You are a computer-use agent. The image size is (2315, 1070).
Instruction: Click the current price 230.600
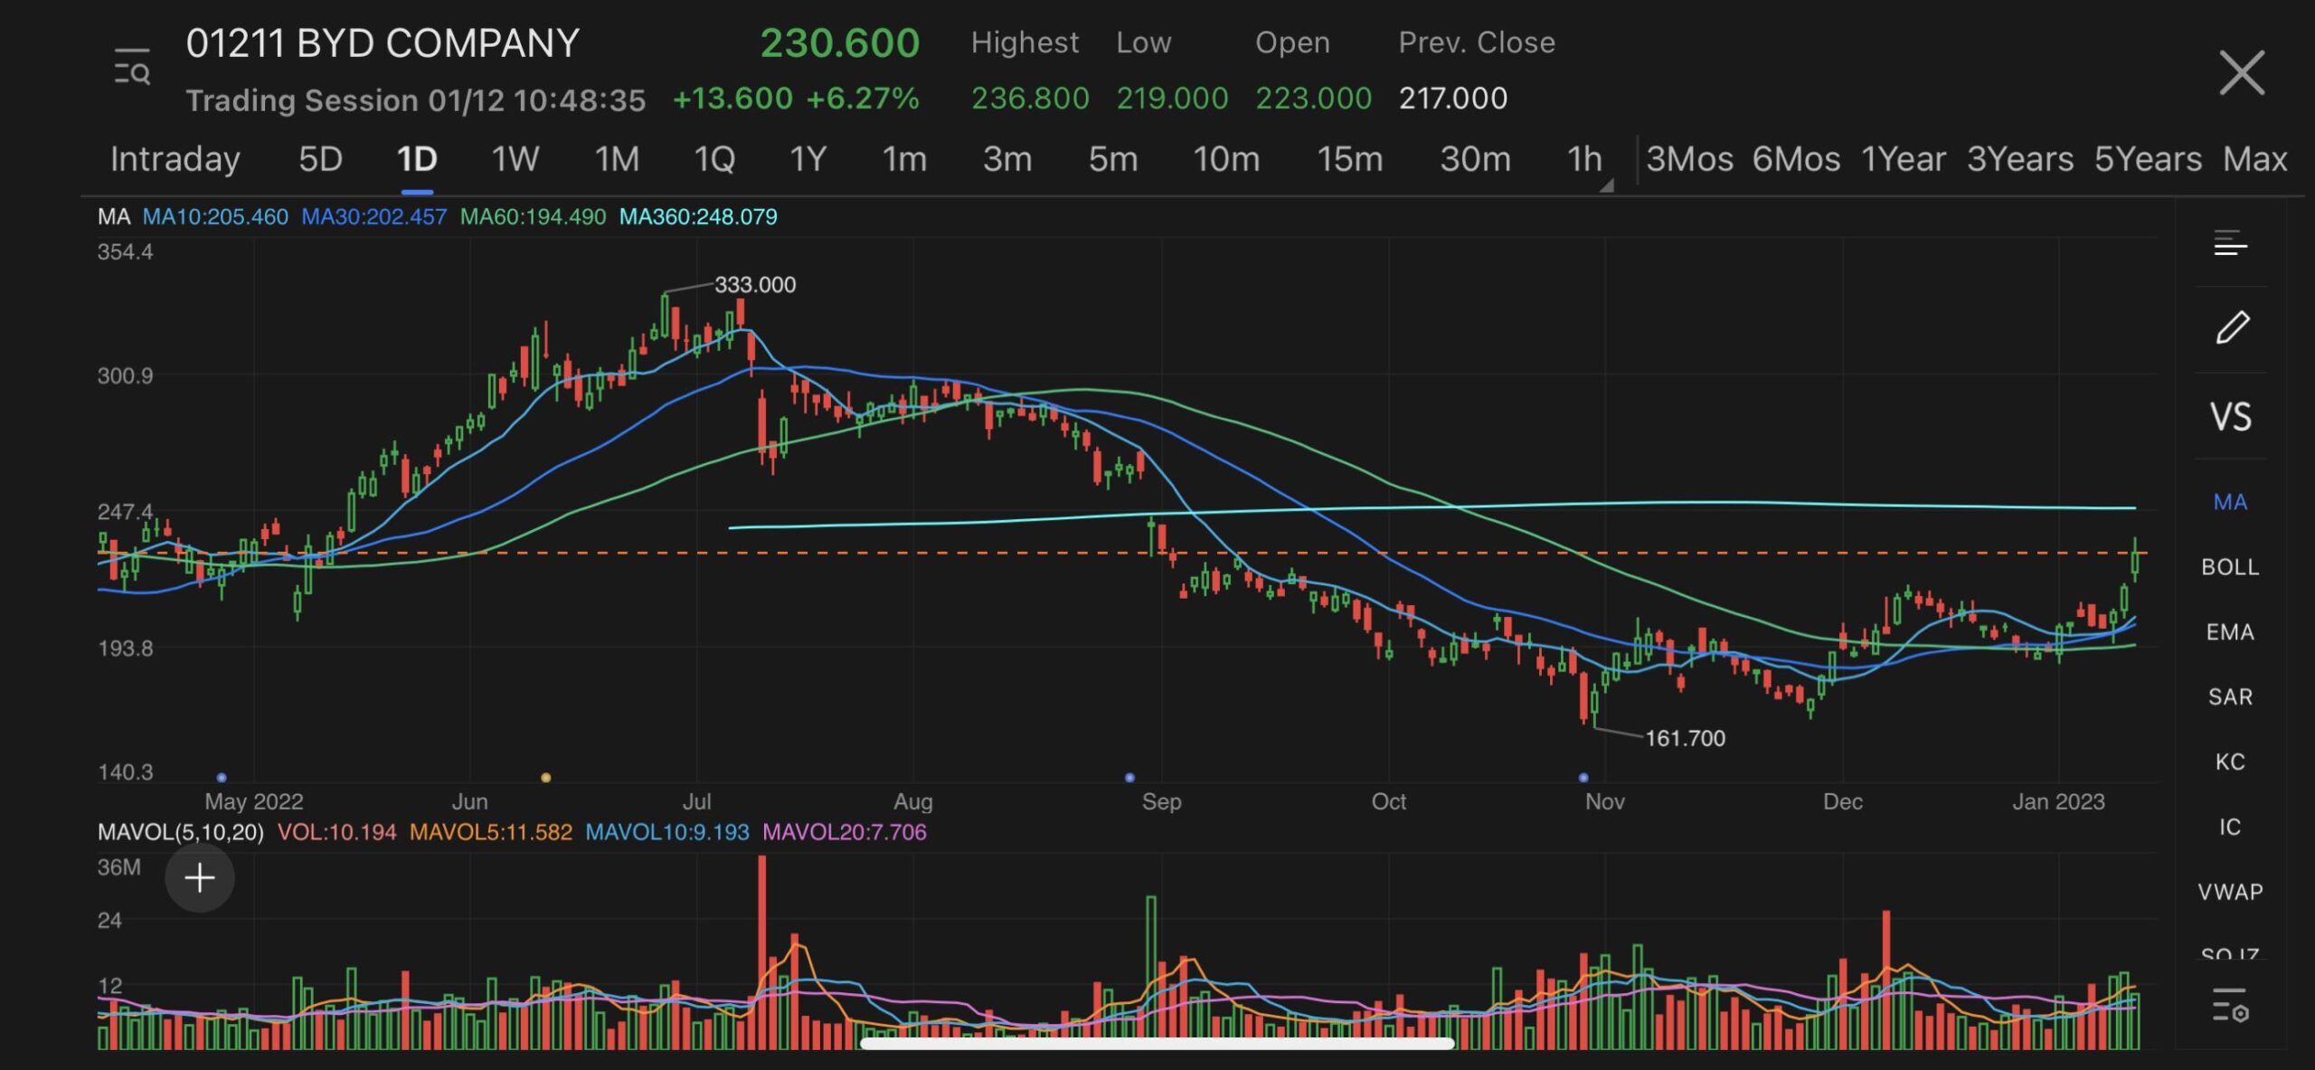(840, 43)
